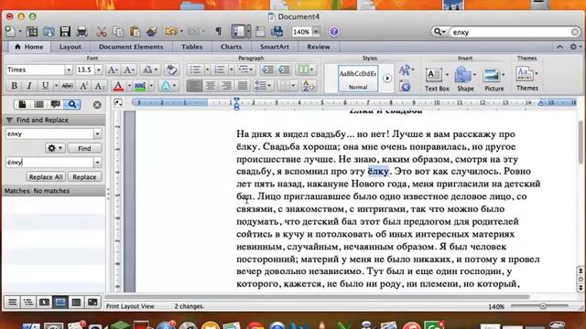Open the SmartArt tab

pos(275,47)
